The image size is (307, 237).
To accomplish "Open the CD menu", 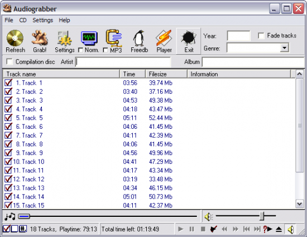I will coord(23,20).
